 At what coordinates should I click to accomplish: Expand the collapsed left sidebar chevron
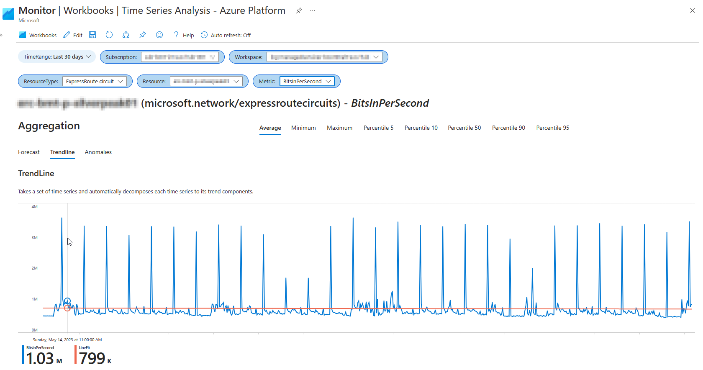click(1, 35)
